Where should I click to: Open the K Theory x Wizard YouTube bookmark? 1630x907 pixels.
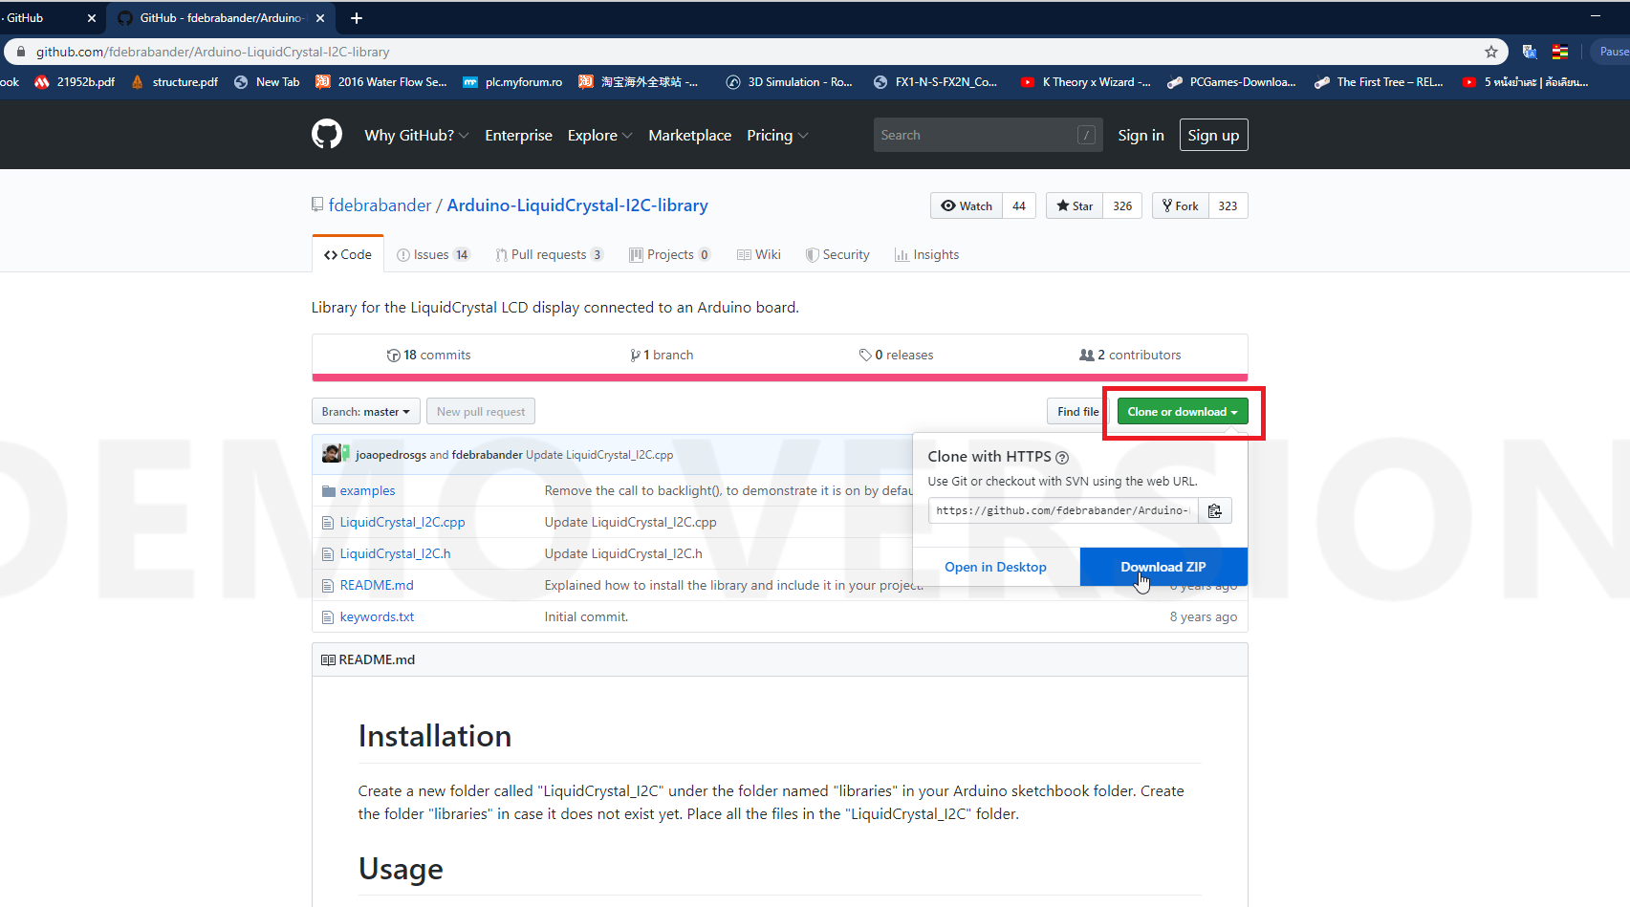1086,82
